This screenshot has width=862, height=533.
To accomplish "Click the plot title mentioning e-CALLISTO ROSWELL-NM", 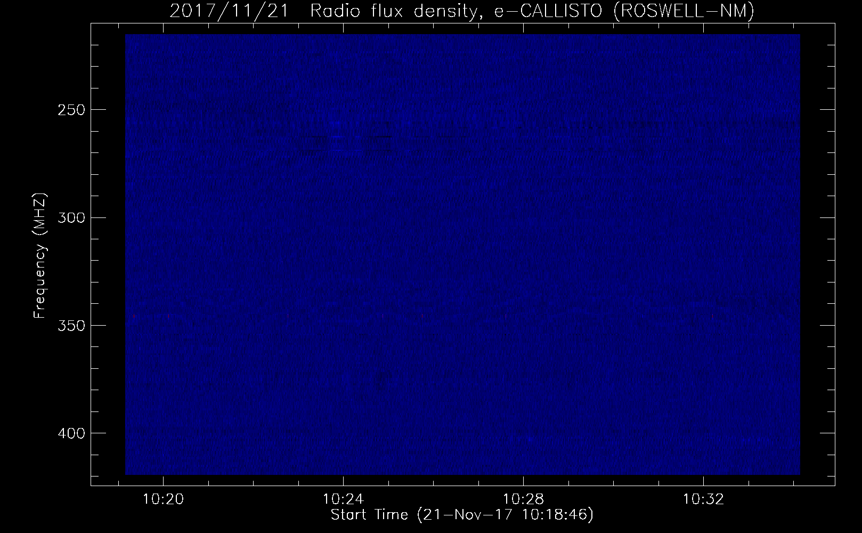I will (x=462, y=11).
